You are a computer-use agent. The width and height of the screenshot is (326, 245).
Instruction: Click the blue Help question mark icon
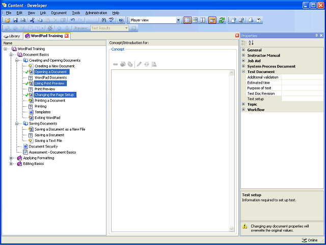click(121, 20)
